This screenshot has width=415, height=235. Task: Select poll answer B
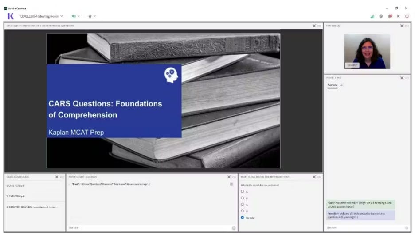242,198
